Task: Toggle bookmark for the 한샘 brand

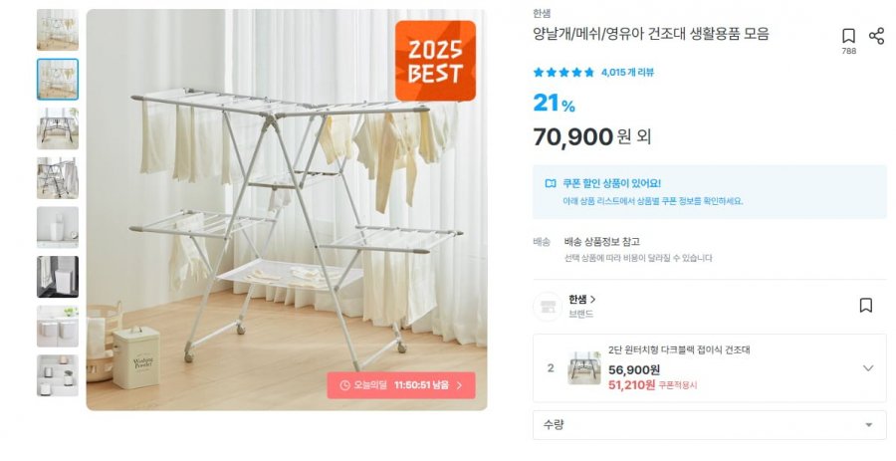Action: (866, 305)
